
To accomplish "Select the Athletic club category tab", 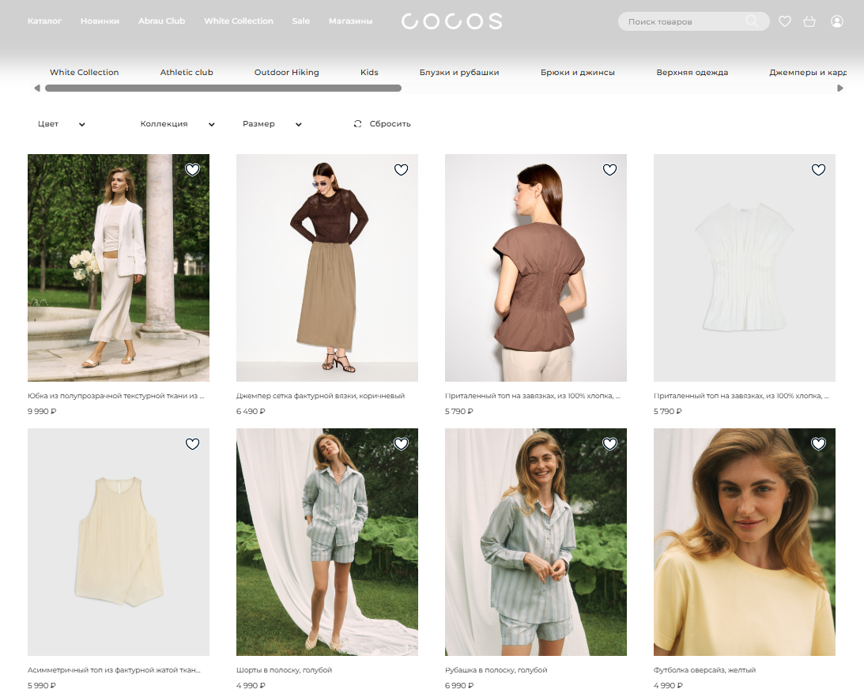I will [x=187, y=72].
